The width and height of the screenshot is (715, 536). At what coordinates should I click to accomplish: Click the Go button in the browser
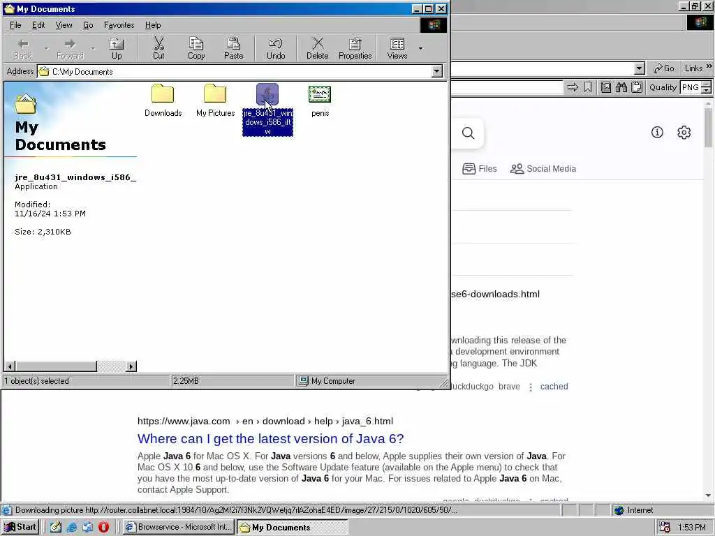click(663, 68)
